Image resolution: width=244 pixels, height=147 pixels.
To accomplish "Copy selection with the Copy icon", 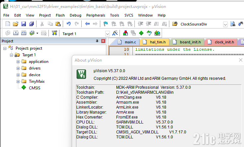I will click(x=50, y=24).
